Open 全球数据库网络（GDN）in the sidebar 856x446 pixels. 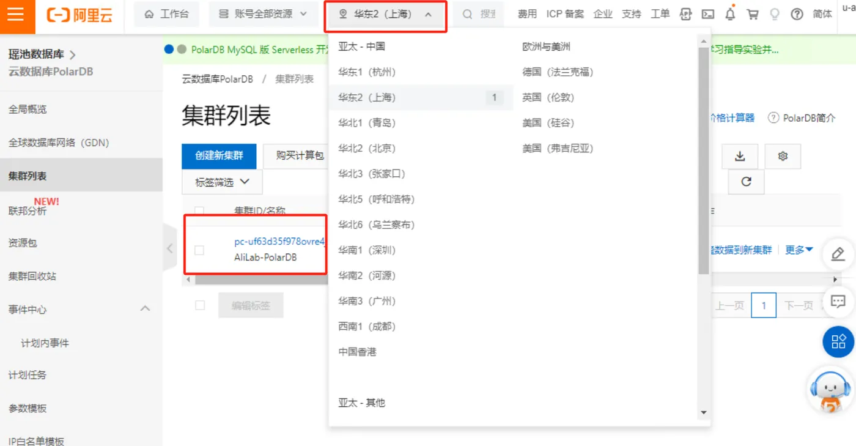click(x=59, y=143)
